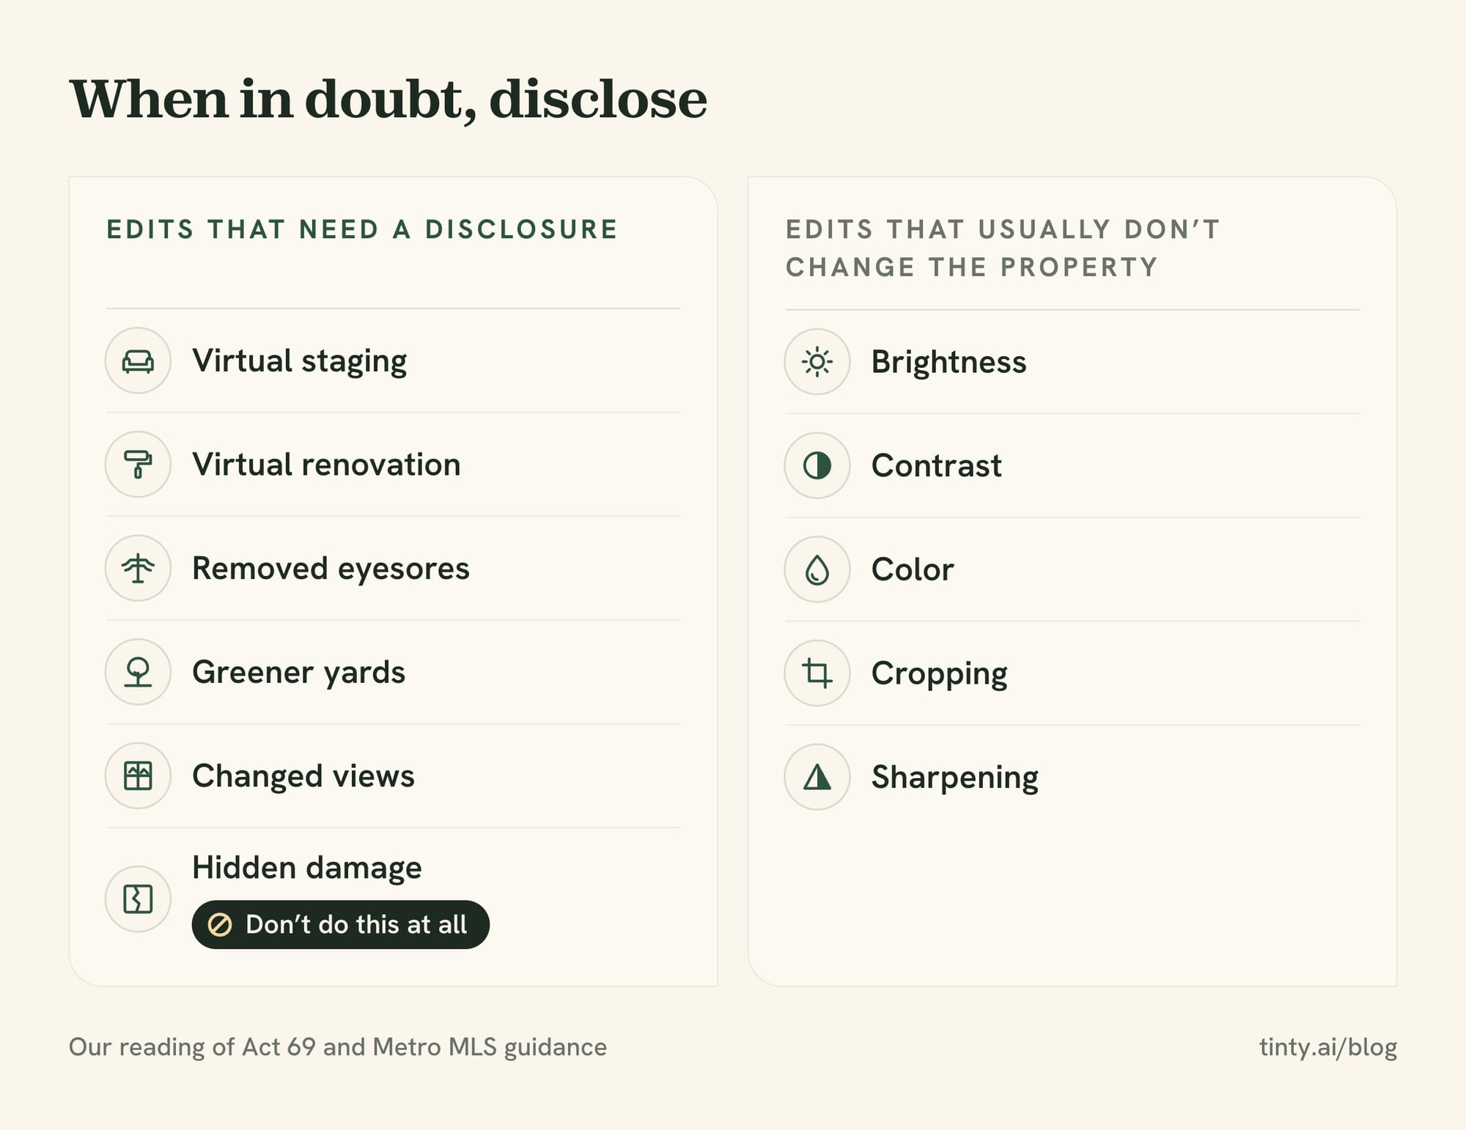Select the "Cropping" text
Viewport: 1466px width, 1130px height.
click(940, 674)
